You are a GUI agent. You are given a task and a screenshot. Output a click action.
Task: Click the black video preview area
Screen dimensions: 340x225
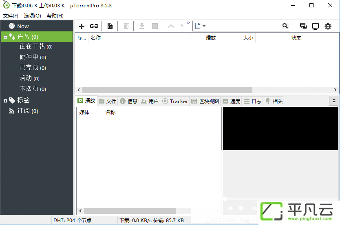click(280, 128)
